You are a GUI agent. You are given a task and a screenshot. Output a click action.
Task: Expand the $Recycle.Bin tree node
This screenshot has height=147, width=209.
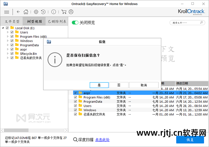point(8,53)
